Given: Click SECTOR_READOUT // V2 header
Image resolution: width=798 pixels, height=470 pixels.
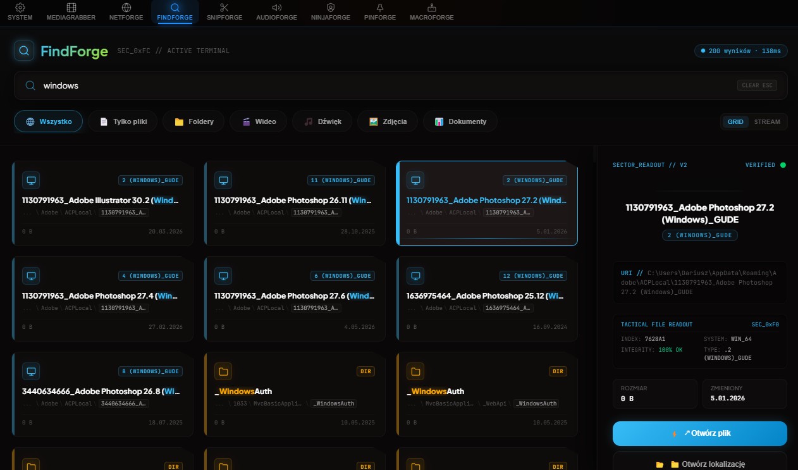Looking at the screenshot, I should point(650,165).
